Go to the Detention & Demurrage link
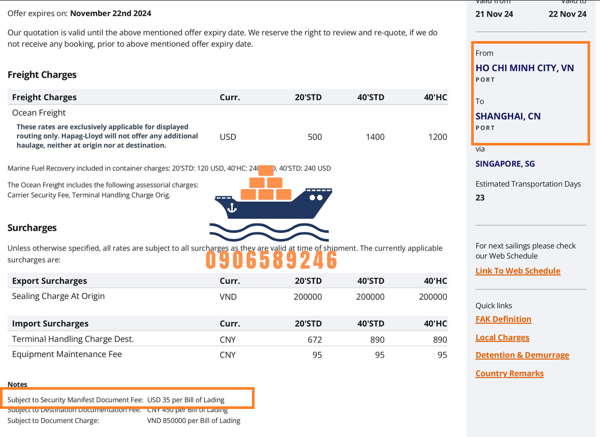This screenshot has width=600, height=437. click(x=522, y=355)
